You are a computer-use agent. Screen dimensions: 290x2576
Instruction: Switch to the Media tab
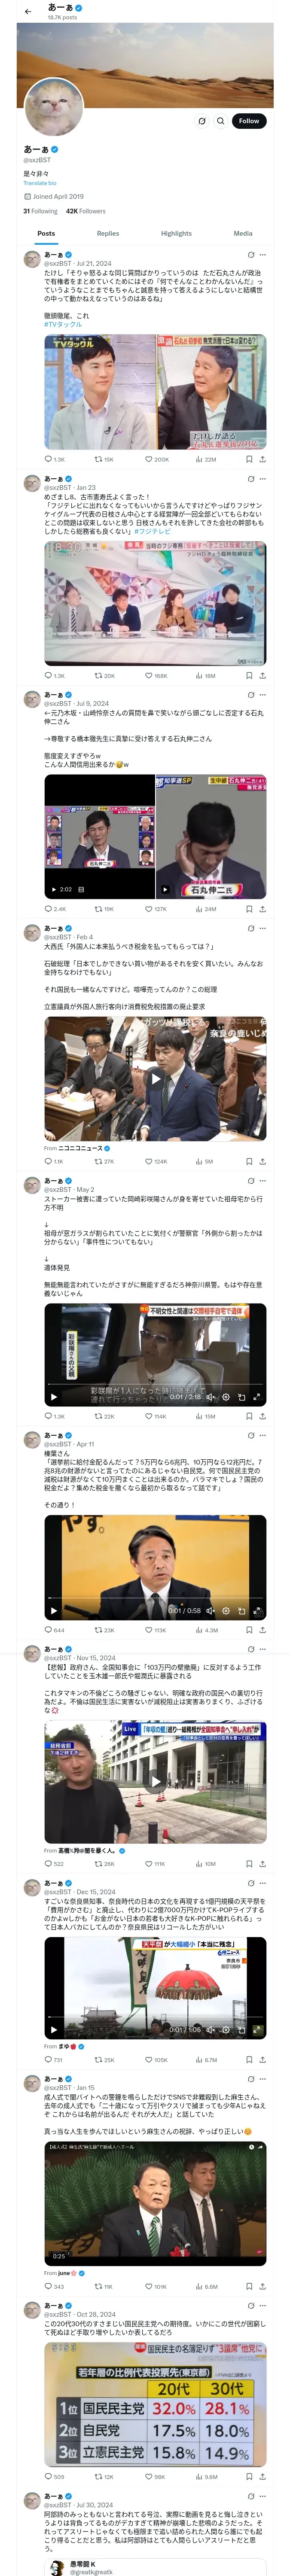pyautogui.click(x=243, y=233)
